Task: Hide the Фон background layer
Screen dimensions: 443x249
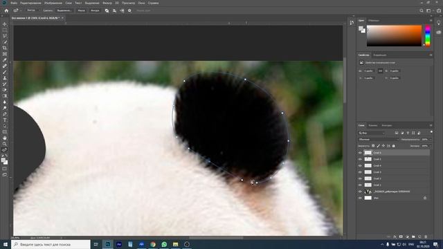Action: click(360, 198)
